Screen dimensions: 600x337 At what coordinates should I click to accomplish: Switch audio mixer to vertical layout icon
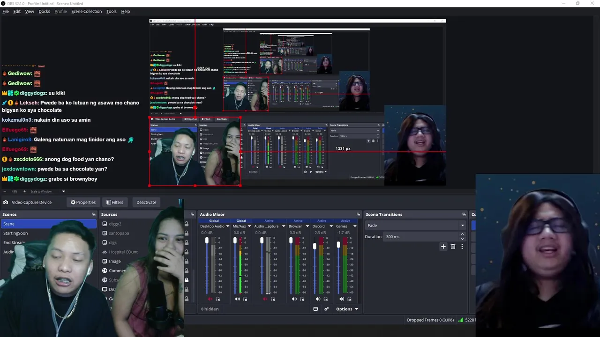coord(315,309)
